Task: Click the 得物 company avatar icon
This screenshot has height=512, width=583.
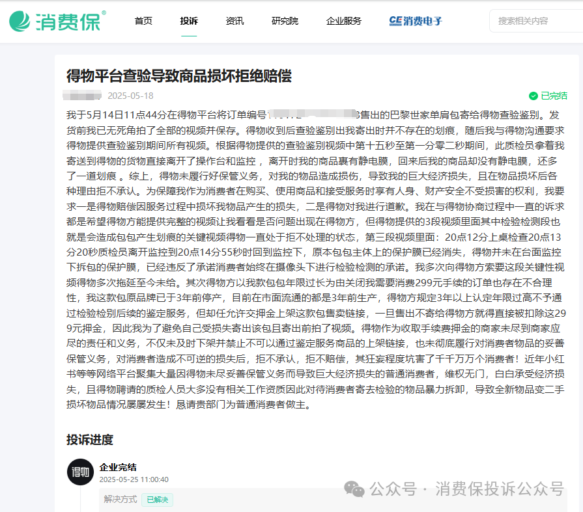Action: pos(80,472)
